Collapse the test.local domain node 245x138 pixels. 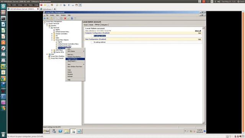click(49, 28)
